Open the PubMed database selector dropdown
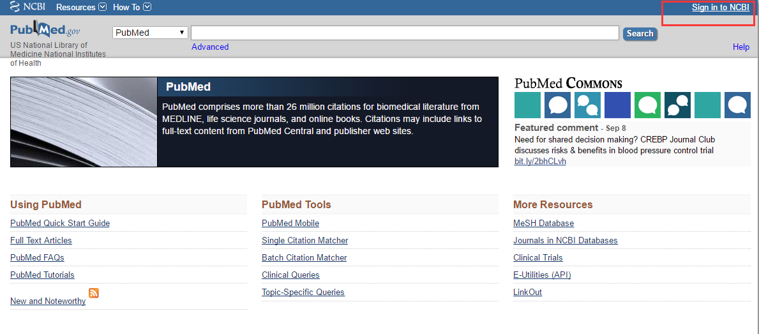The width and height of the screenshot is (759, 334). click(x=151, y=33)
